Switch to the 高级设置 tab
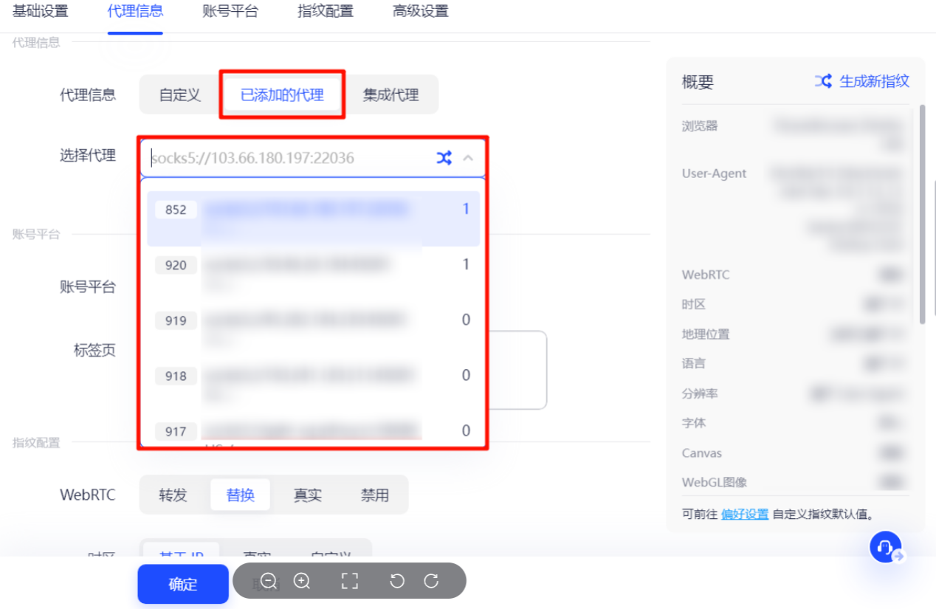Image resolution: width=936 pixels, height=609 pixels. [421, 11]
